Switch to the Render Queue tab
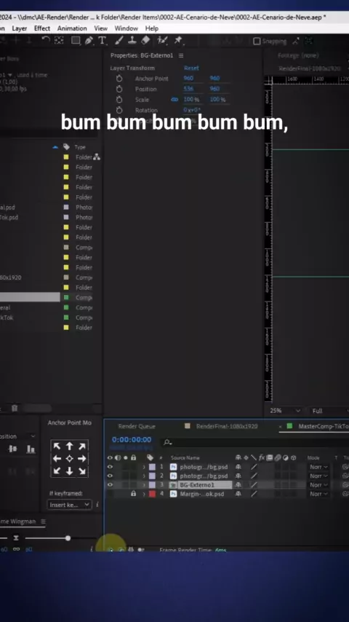The image size is (349, 622). (x=137, y=426)
